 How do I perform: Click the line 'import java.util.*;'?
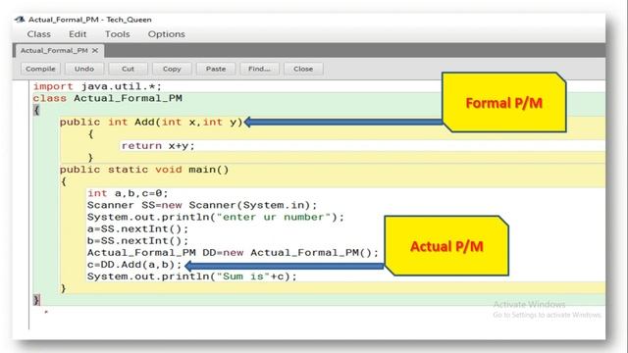point(97,86)
